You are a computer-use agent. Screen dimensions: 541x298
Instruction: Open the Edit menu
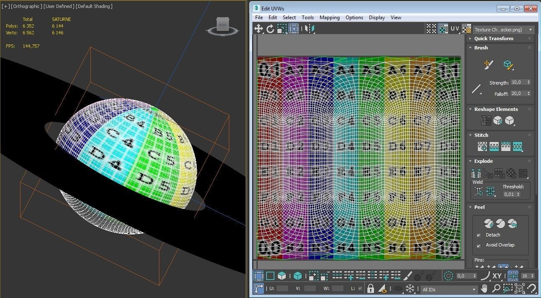click(x=273, y=18)
